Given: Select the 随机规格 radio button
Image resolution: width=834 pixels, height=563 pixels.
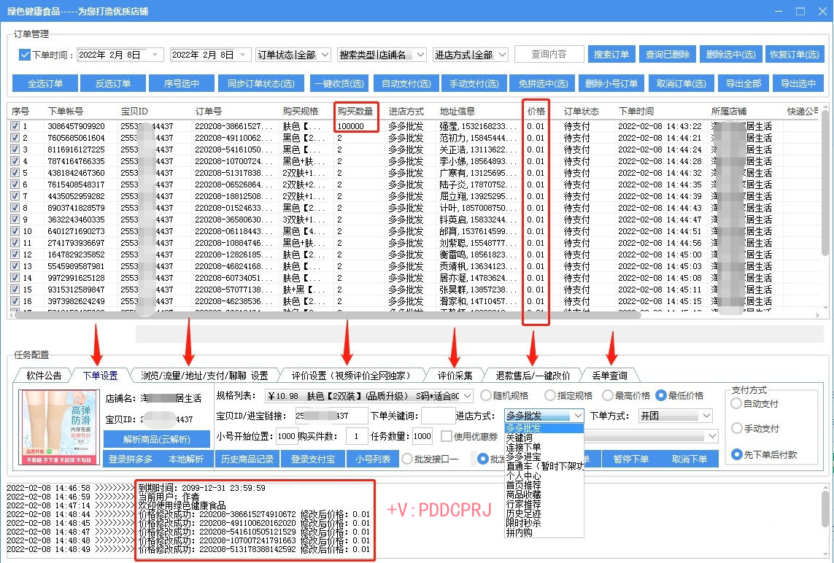Looking at the screenshot, I should [x=486, y=395].
